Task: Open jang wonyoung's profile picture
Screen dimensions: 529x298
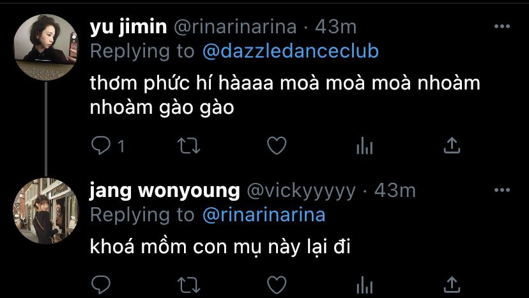Action: point(46,210)
